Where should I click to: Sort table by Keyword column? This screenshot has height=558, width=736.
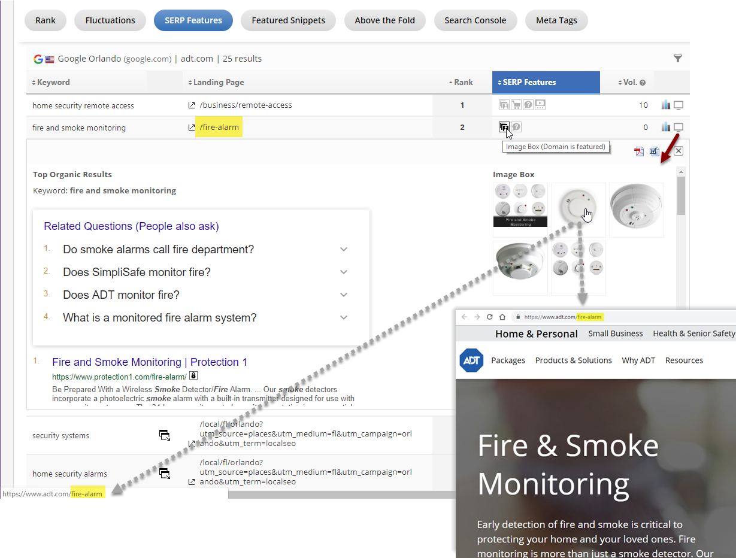(51, 83)
